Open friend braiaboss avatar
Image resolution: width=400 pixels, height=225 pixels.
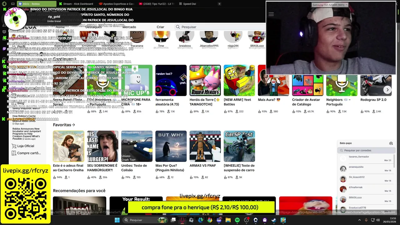tap(185, 37)
